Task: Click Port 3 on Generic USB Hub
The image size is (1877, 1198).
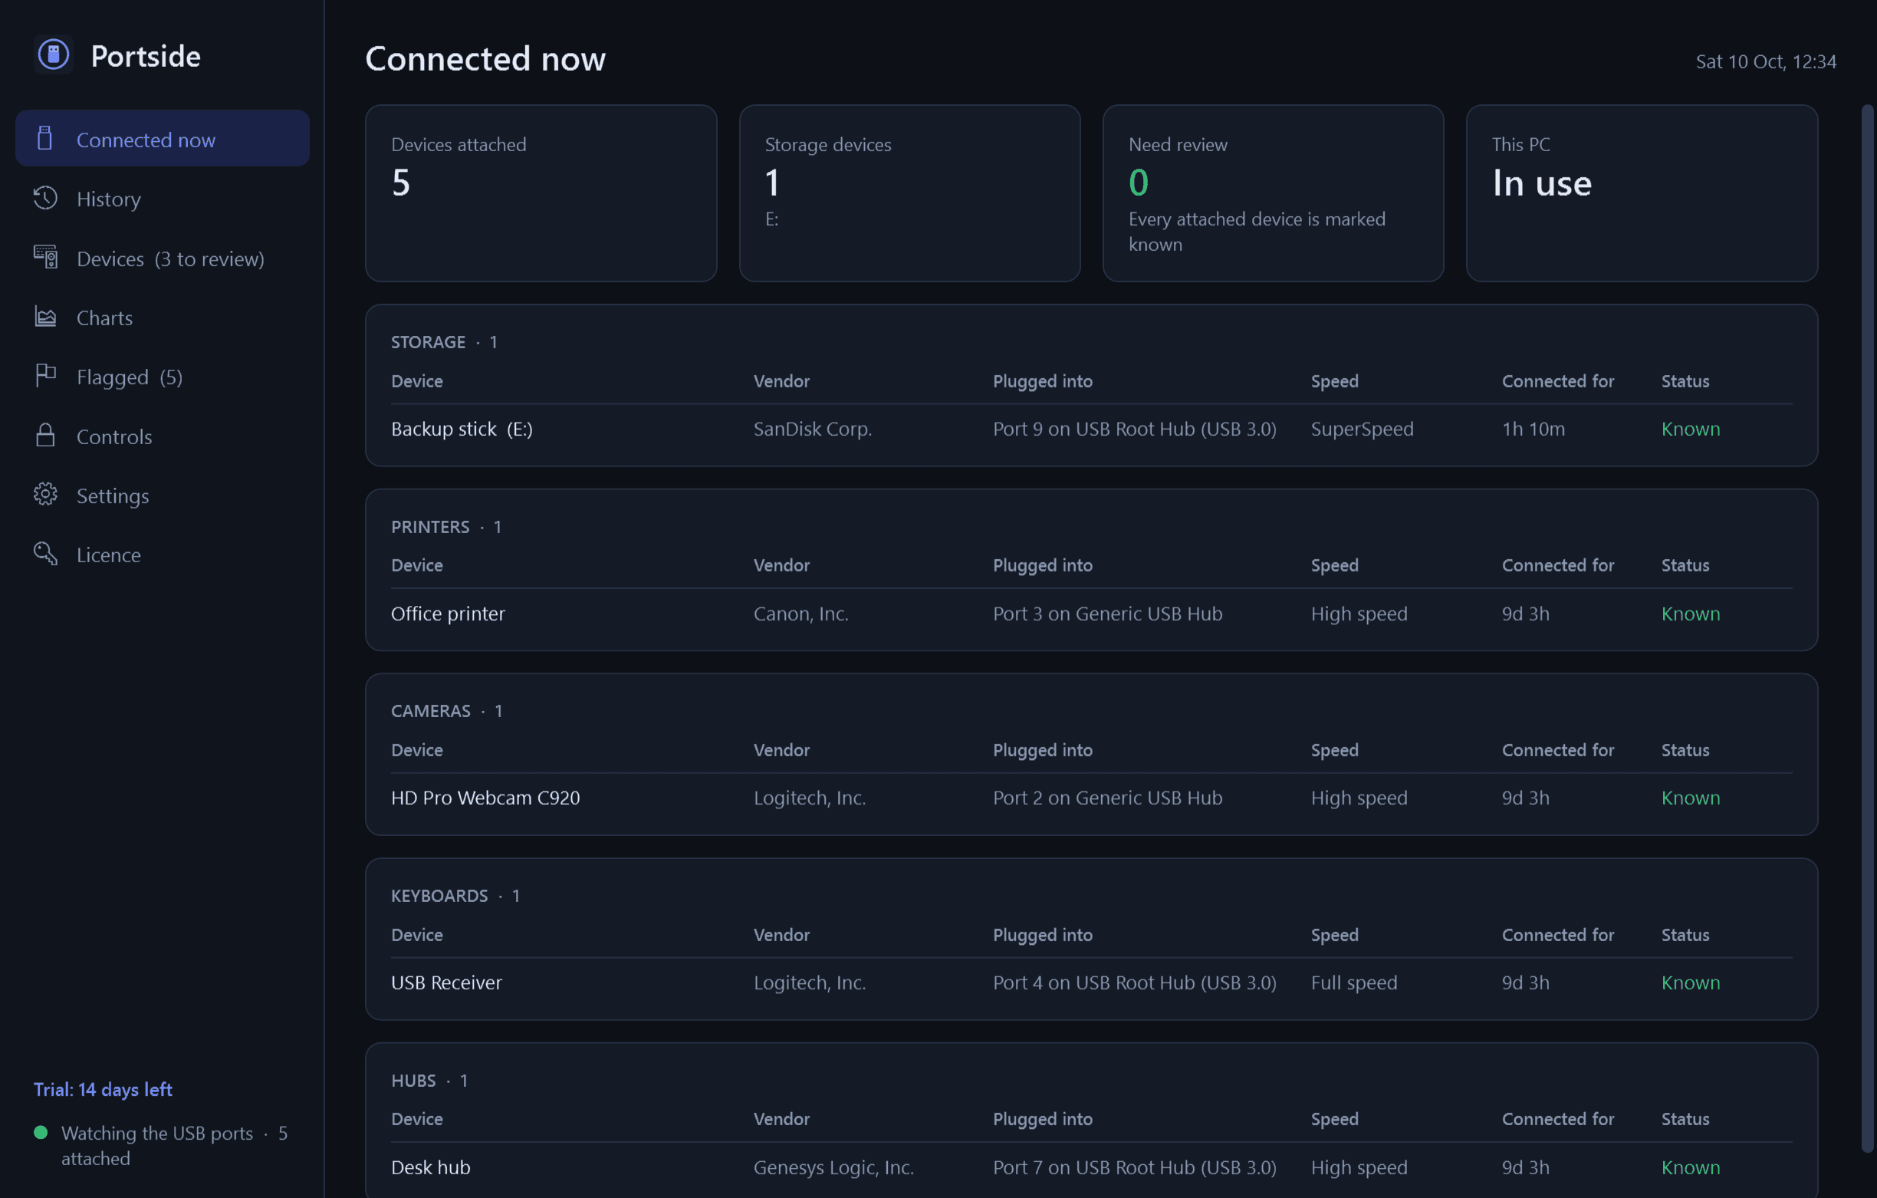Action: (1108, 614)
